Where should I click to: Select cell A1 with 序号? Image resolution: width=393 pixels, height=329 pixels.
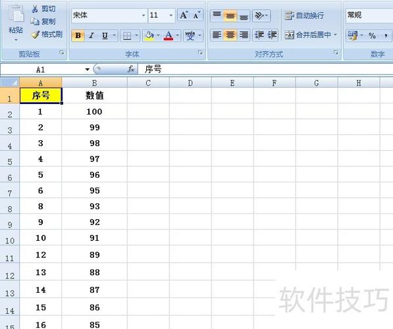coord(41,95)
